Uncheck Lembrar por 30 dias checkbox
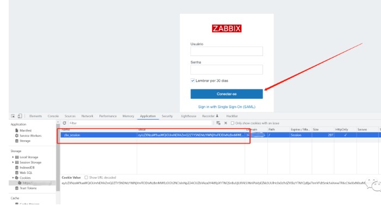 click(193, 80)
